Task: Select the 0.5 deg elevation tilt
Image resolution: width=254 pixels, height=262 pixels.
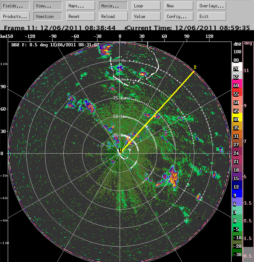Action: 248,256
